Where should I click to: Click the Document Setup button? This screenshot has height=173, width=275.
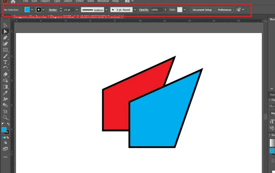click(202, 10)
